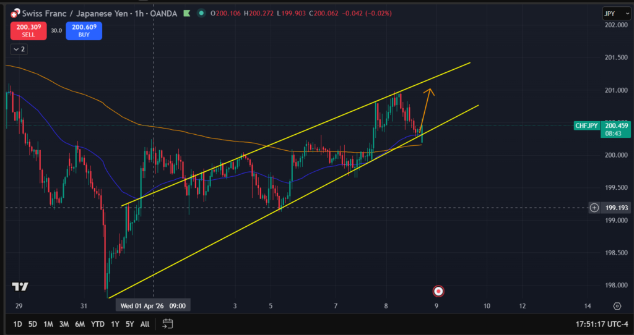The image size is (634, 335).
Task: Click the TradingView logo on the chart
Action: (20, 287)
